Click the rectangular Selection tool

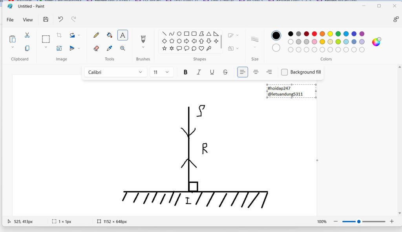[x=46, y=39]
